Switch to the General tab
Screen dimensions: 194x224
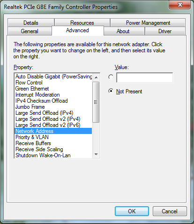(30, 31)
